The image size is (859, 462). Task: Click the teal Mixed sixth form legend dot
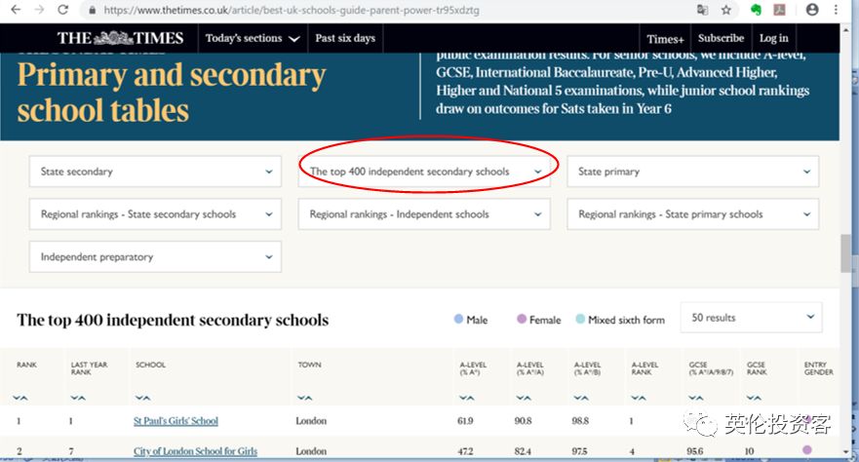point(580,319)
